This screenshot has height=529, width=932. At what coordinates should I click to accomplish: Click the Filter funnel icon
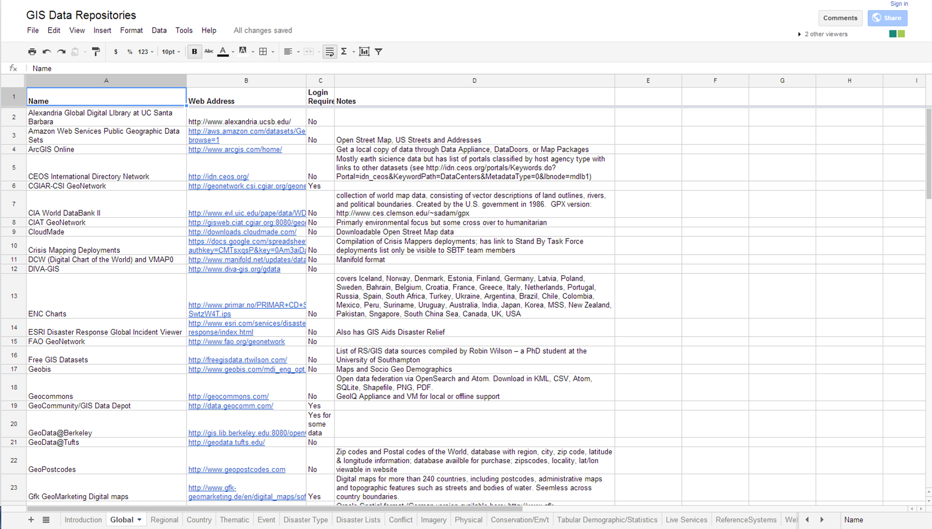tap(379, 51)
